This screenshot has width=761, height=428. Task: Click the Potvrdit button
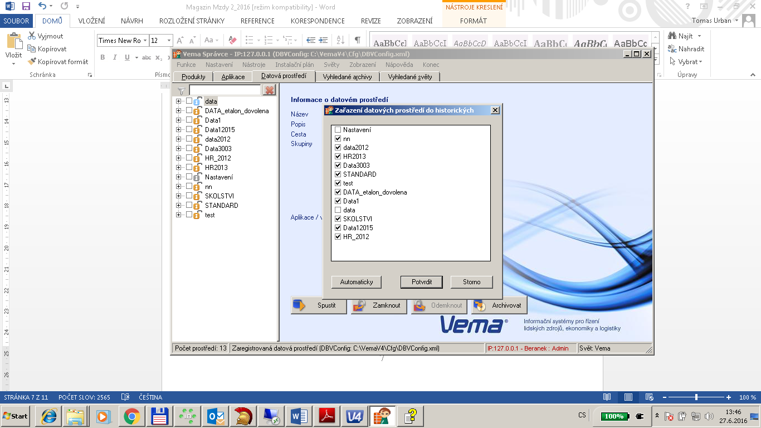click(422, 282)
